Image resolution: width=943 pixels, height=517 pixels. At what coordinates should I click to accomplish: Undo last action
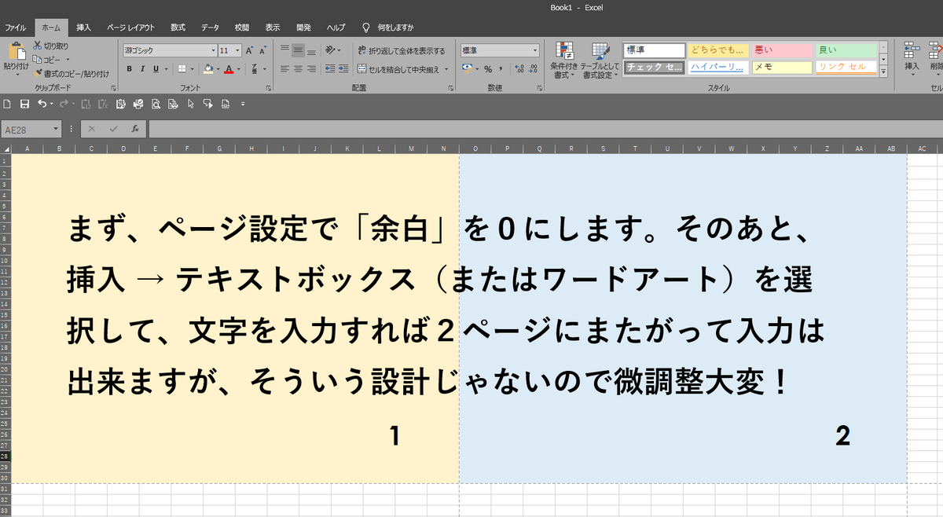pos(42,104)
